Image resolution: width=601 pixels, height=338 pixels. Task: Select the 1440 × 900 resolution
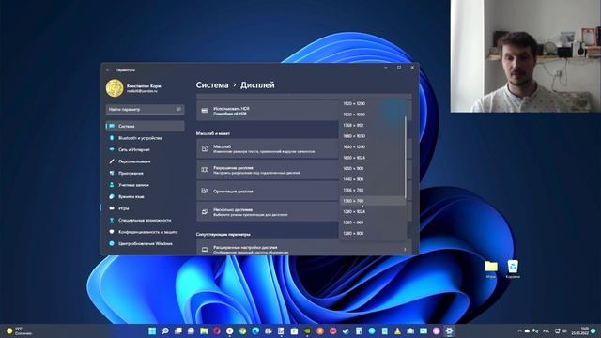pos(372,179)
